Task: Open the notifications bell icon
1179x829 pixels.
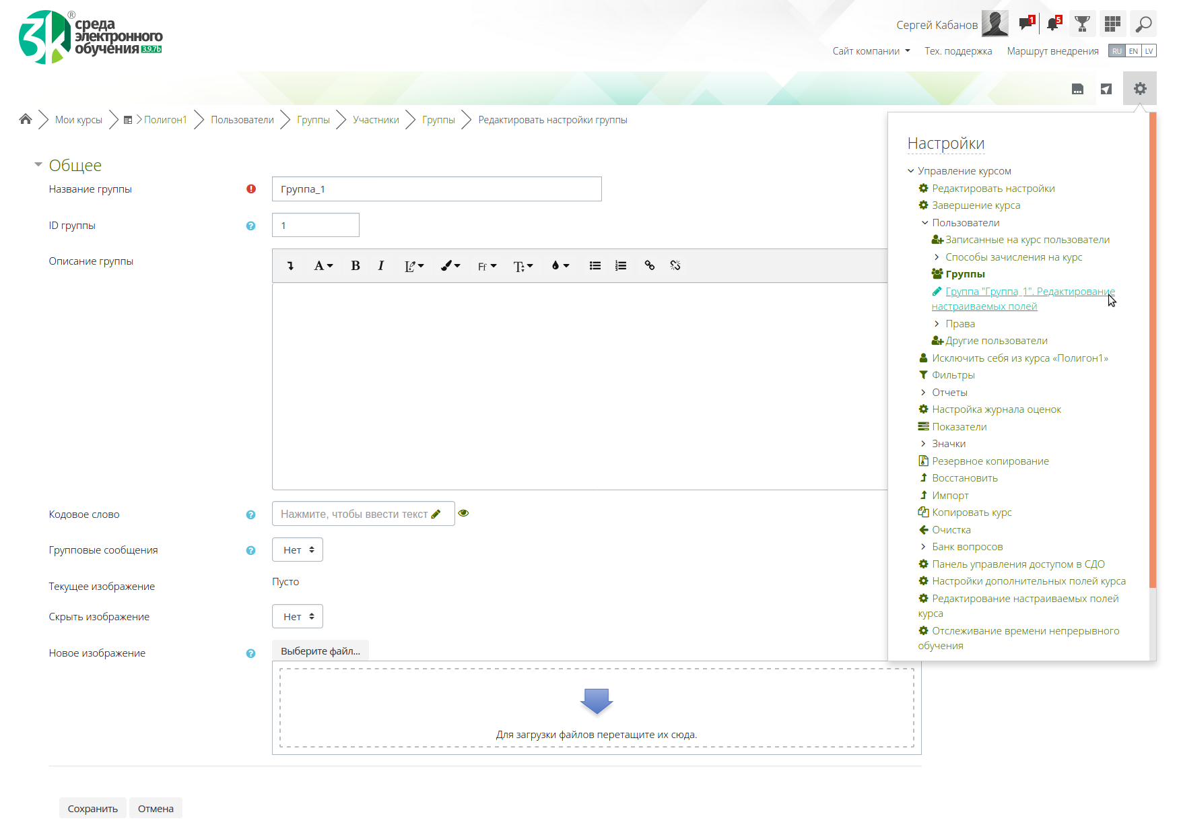Action: tap(1053, 24)
